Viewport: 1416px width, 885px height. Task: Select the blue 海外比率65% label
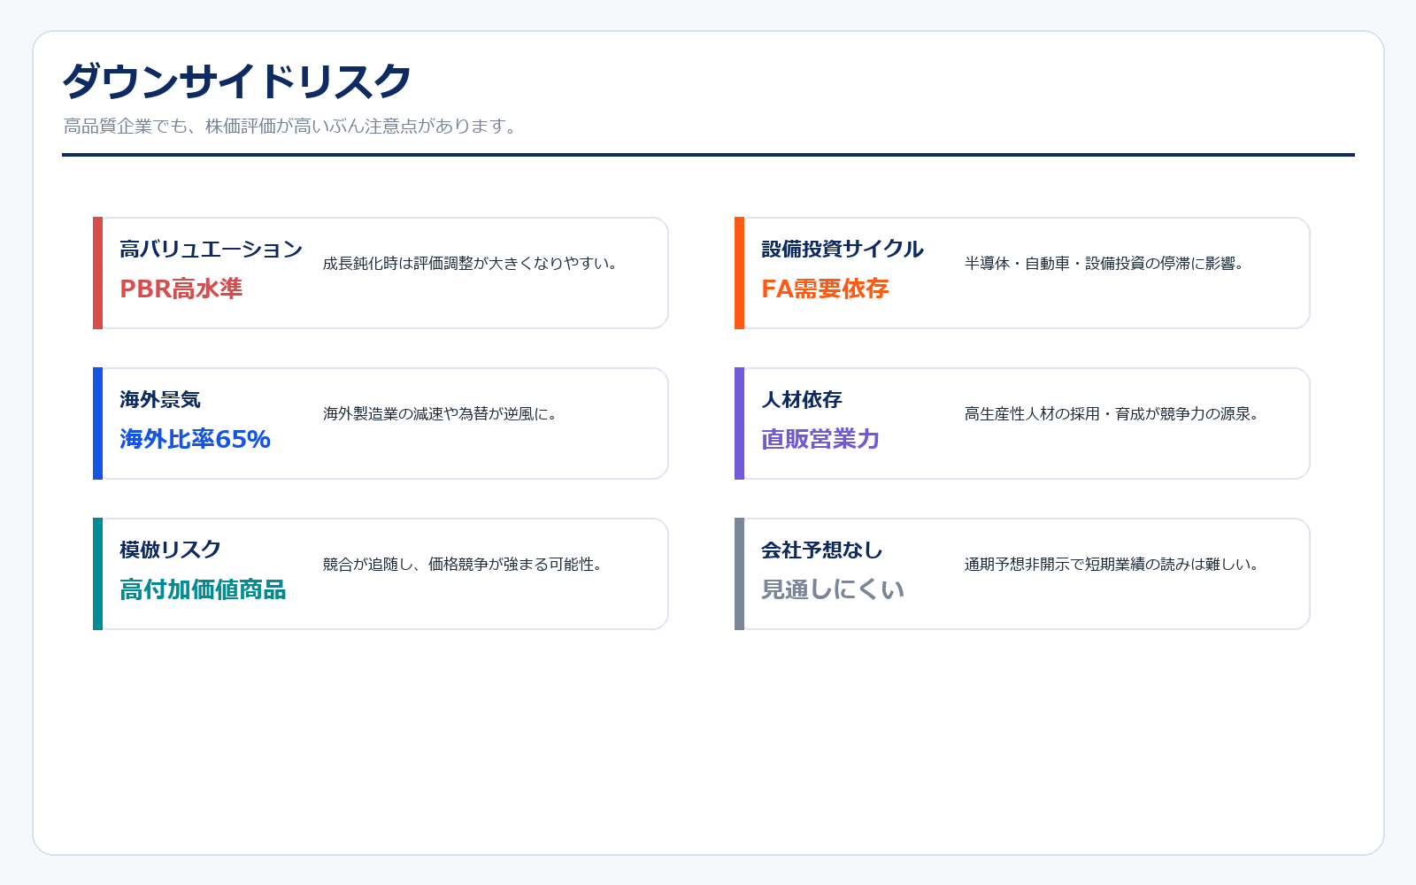196,439
